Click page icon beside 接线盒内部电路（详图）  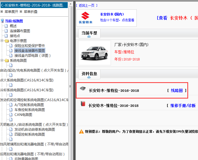[x=11, y=55]
